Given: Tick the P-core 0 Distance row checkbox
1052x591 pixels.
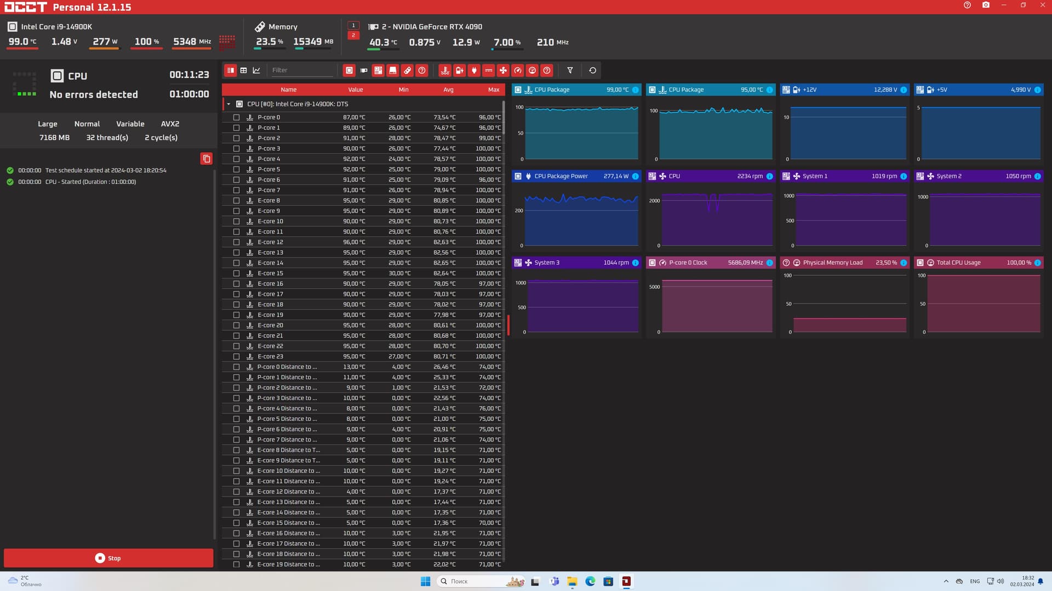Looking at the screenshot, I should (x=237, y=367).
